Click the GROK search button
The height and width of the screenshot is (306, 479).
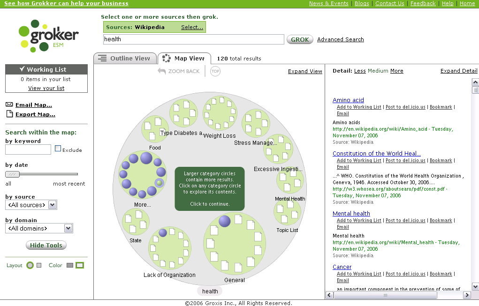(x=300, y=39)
